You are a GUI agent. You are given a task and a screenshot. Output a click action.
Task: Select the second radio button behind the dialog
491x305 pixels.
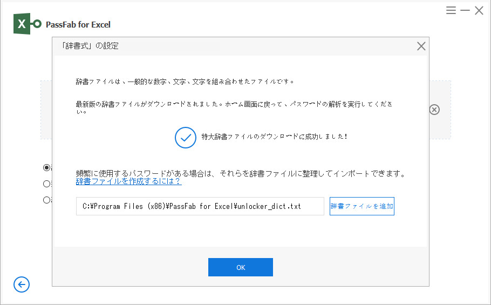[46, 184]
